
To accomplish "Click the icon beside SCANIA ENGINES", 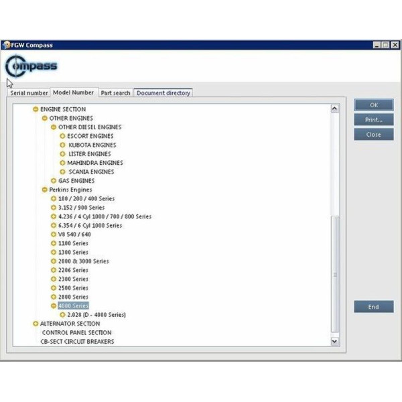I will tap(62, 172).
